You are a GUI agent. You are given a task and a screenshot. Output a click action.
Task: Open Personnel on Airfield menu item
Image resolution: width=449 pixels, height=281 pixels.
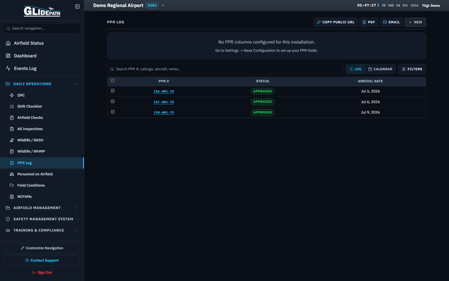point(42,174)
